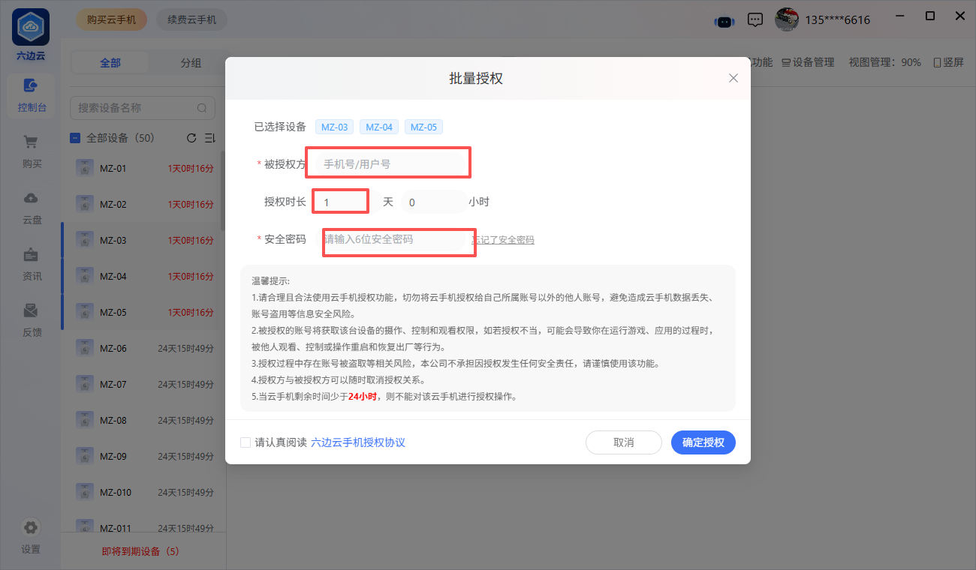
Task: Toggle the 全部设备 select-all checkbox
Action: click(75, 138)
